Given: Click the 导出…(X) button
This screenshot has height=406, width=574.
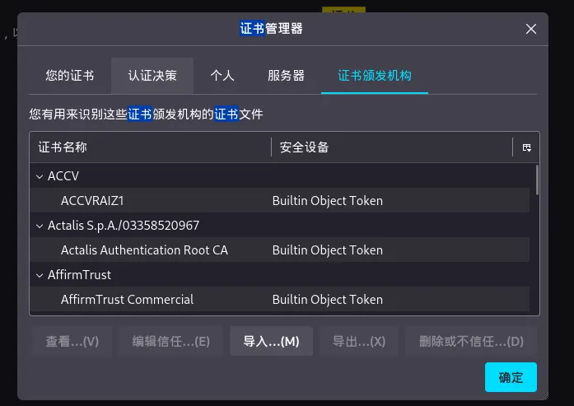Looking at the screenshot, I should (x=358, y=341).
